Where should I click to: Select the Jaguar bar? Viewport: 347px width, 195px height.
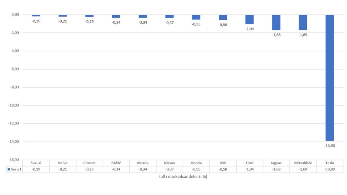point(276,23)
